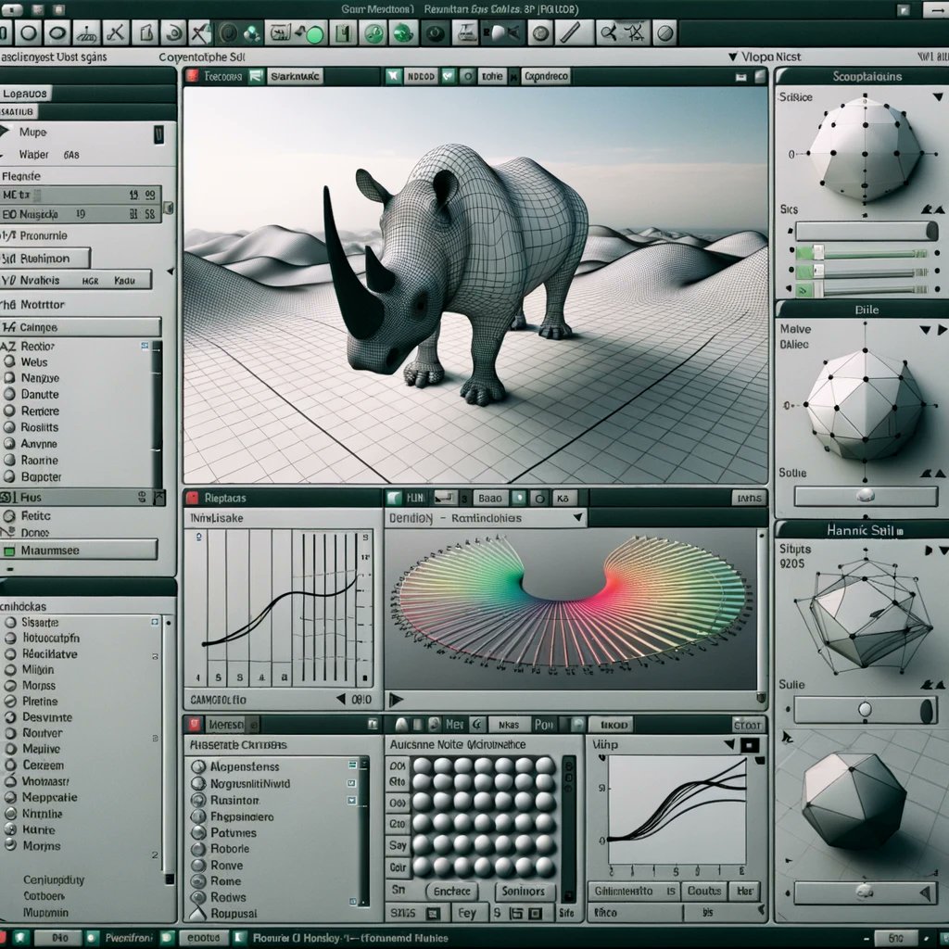Click the monitor screen icon in toolbar
This screenshot has height=949, width=949.
coord(280,32)
